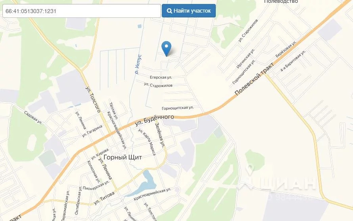Click the ул. Толстого road label upper left

click(x=93, y=99)
